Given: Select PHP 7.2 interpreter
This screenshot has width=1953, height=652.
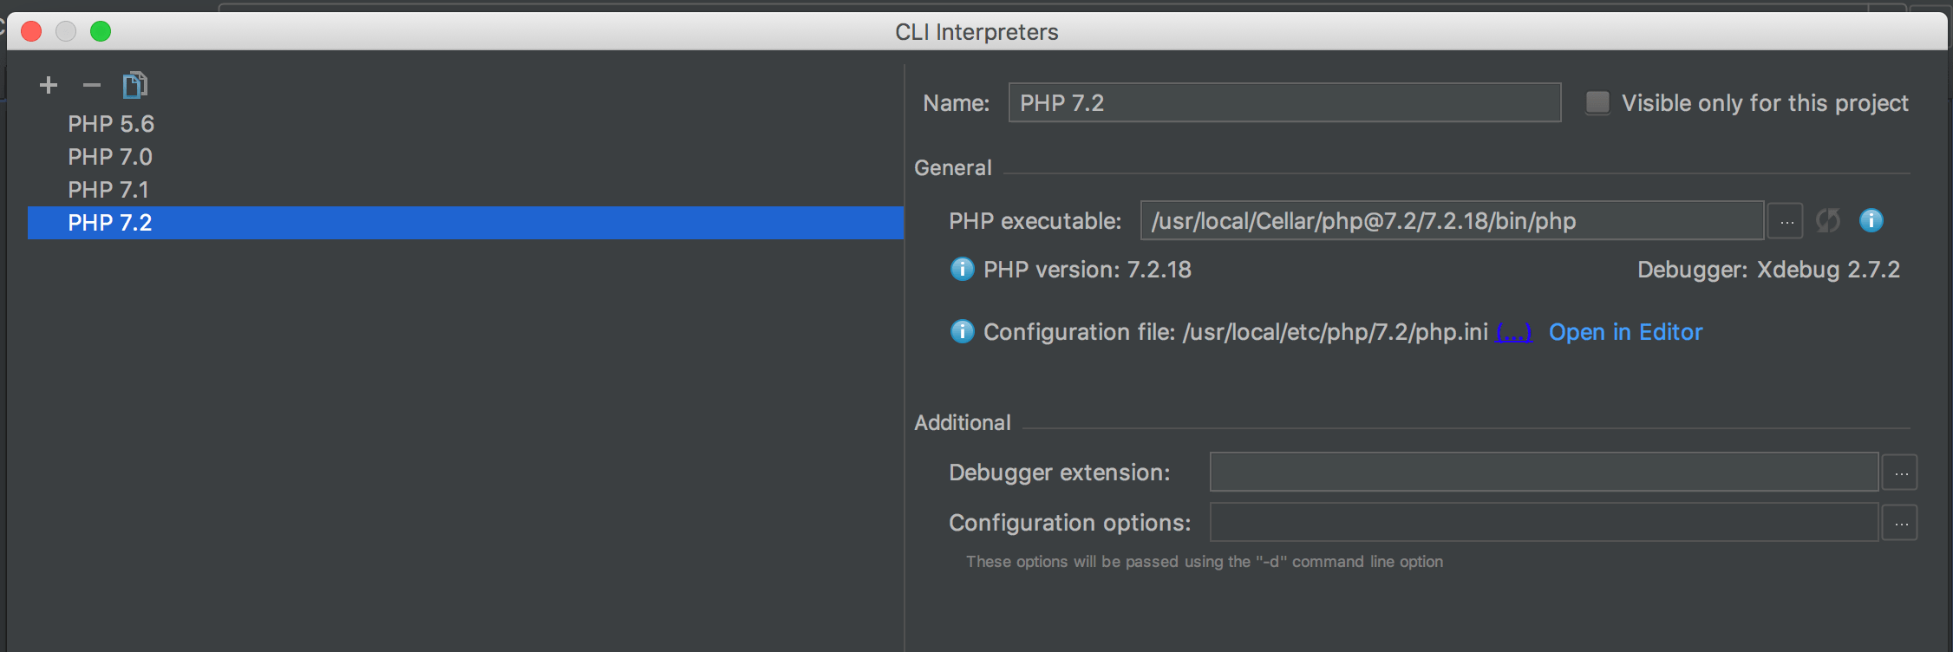Looking at the screenshot, I should click(x=466, y=223).
